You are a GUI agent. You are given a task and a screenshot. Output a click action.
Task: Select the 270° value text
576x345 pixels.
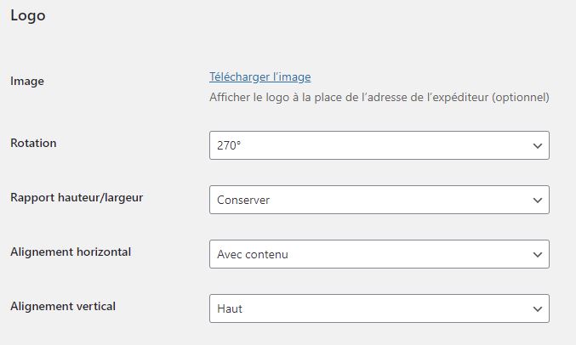coord(230,146)
